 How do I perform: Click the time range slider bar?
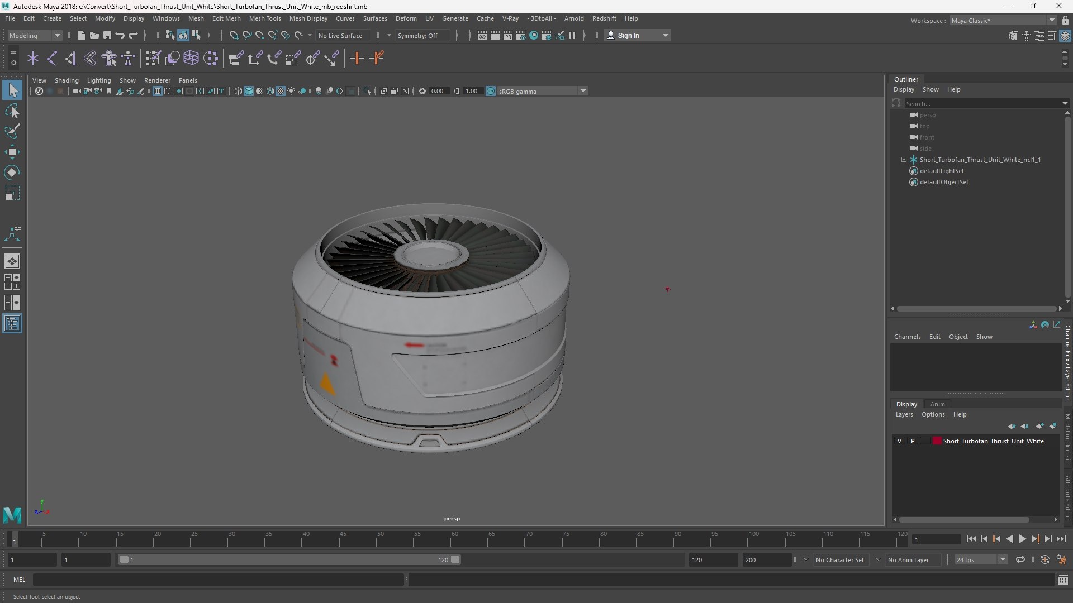(x=289, y=560)
